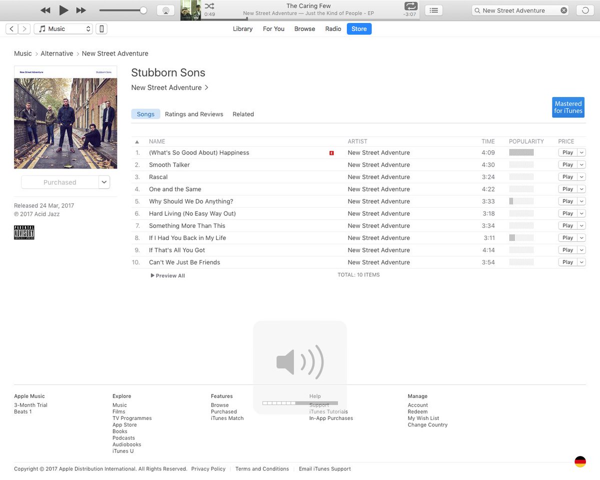The height and width of the screenshot is (480, 600).
Task: Click the explicit badge on (What's So Good About) Happiness
Action: [x=331, y=152]
